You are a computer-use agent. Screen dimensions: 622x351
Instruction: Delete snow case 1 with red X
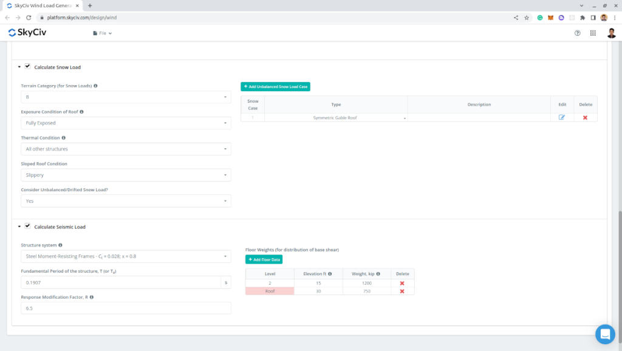tap(585, 117)
